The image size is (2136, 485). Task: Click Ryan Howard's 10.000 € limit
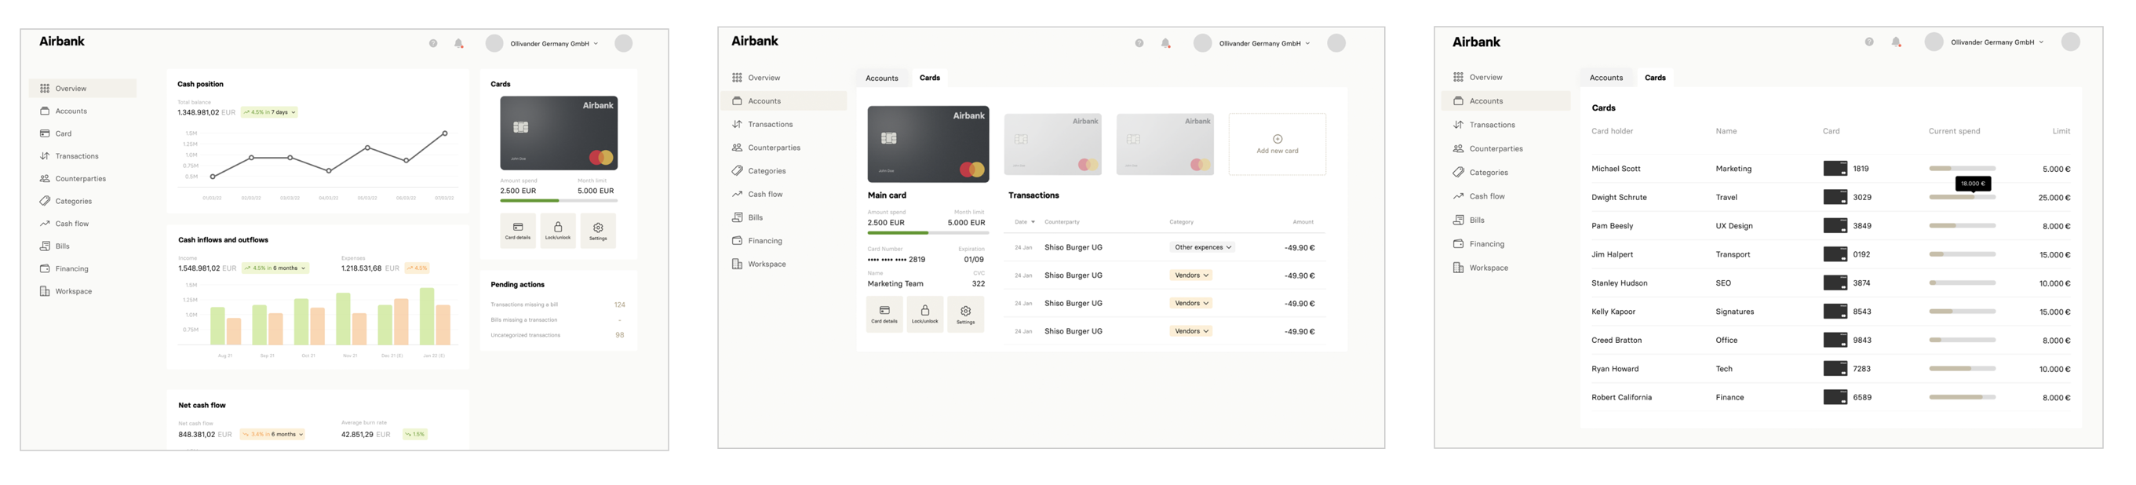2054,370
